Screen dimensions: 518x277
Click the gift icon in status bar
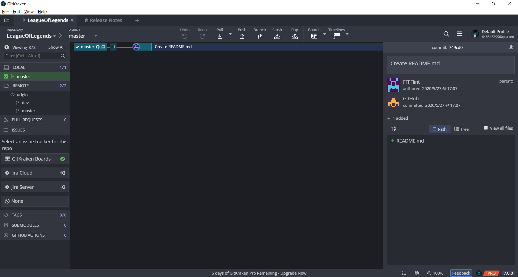417,273
